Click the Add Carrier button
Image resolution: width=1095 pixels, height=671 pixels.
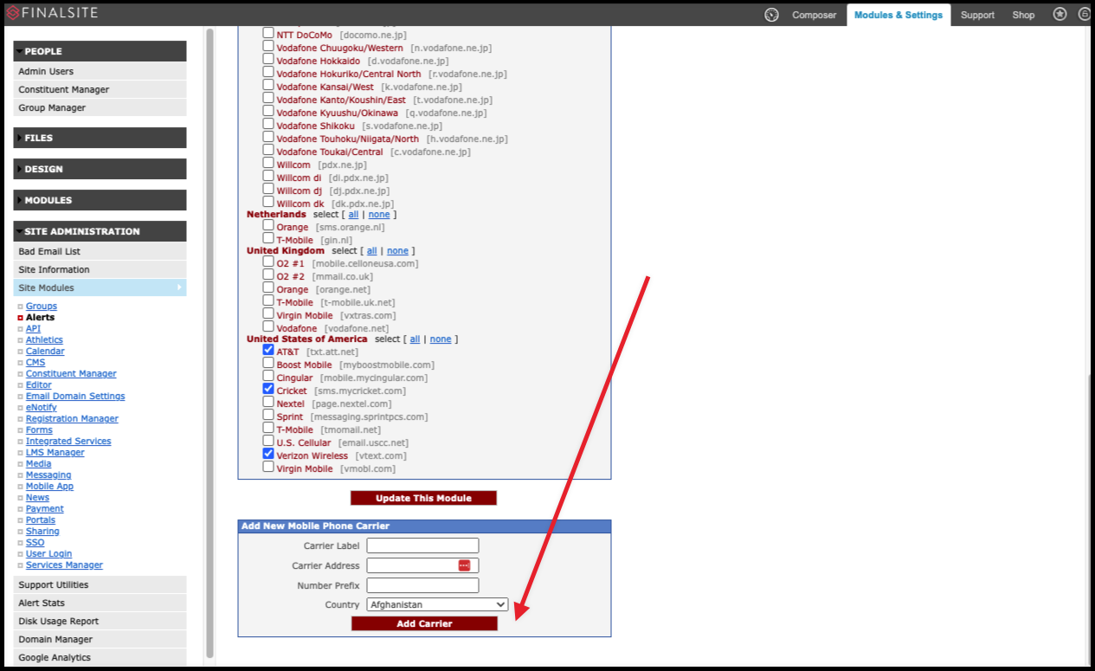424,623
